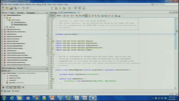Click the editor Uncomment icon
This screenshot has height=101, width=179.
pyautogui.click(x=119, y=16)
